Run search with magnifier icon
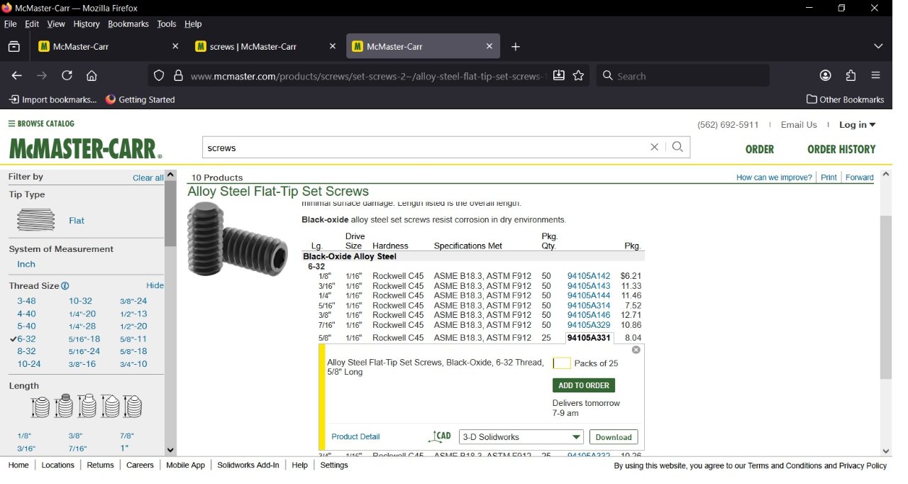The height and width of the screenshot is (484, 908). click(x=677, y=147)
